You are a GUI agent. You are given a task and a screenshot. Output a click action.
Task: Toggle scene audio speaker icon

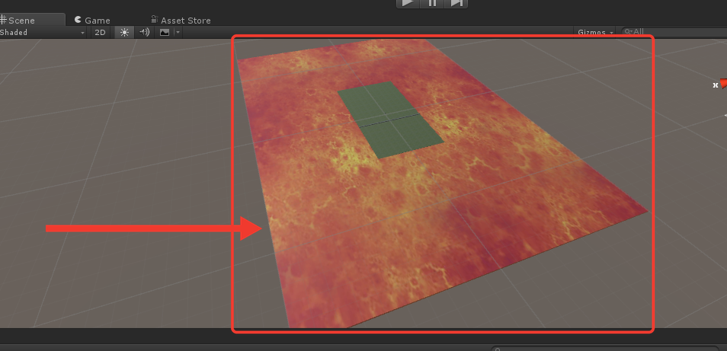click(x=145, y=33)
